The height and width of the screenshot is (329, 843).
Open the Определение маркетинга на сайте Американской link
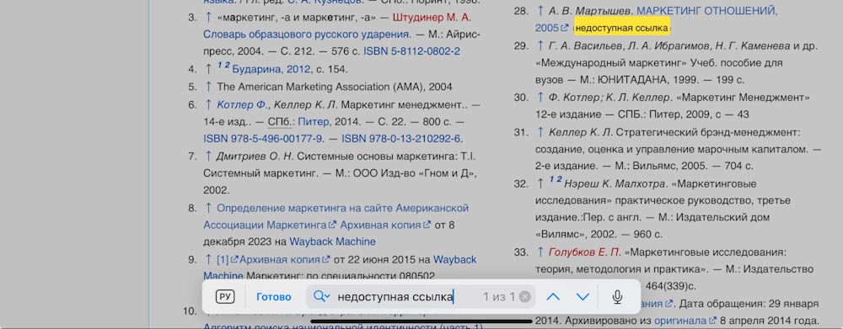coord(343,208)
